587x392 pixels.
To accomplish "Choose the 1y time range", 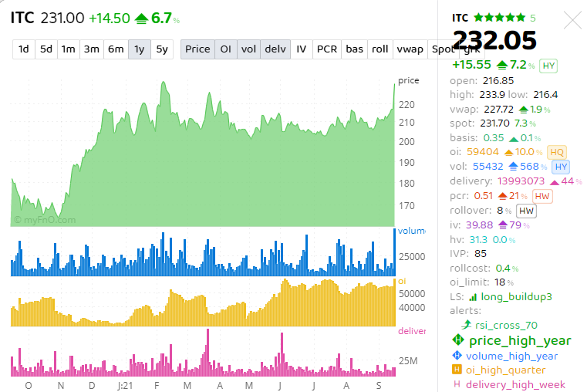I will [x=140, y=49].
